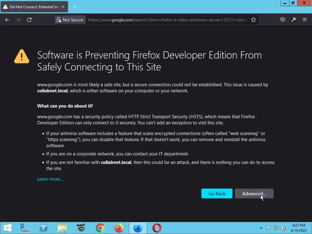
Task: Open the Firefox hamburger menu
Action: pyautogui.click(x=305, y=19)
